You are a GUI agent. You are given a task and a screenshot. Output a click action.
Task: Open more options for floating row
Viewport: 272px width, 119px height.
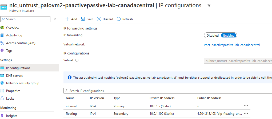point(246,114)
